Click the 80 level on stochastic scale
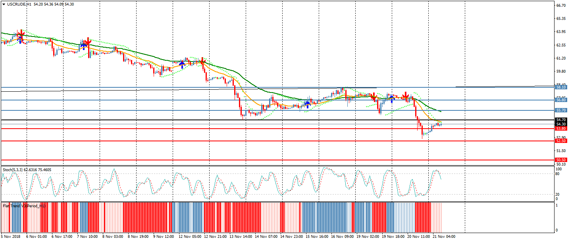Viewport: 570px width, 241px height. click(x=558, y=174)
